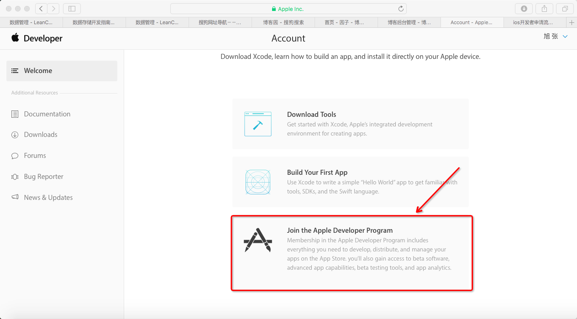Add a new tab with plus button
Viewport: 577px width, 319px height.
click(572, 22)
